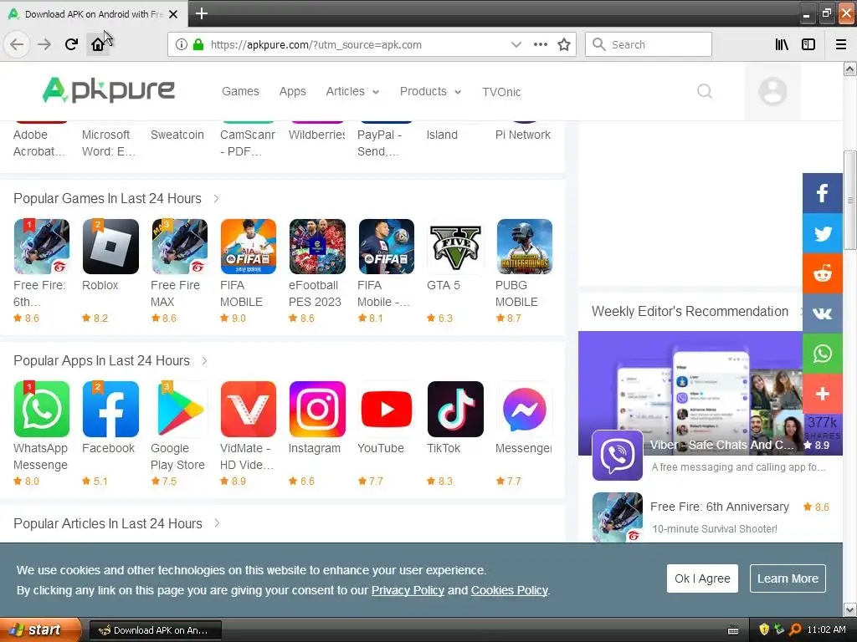Go to the Games nav item
Screen dimensions: 857x642
pyautogui.click(x=240, y=91)
